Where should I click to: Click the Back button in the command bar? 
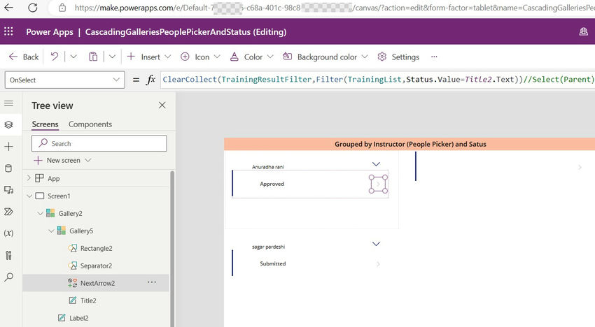pyautogui.click(x=24, y=57)
